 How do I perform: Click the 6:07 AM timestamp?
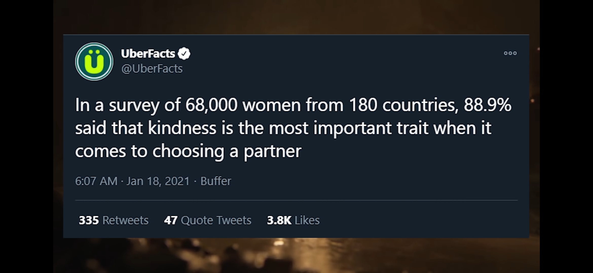tap(96, 181)
